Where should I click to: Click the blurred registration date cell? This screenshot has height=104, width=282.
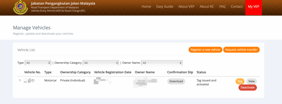(102, 80)
